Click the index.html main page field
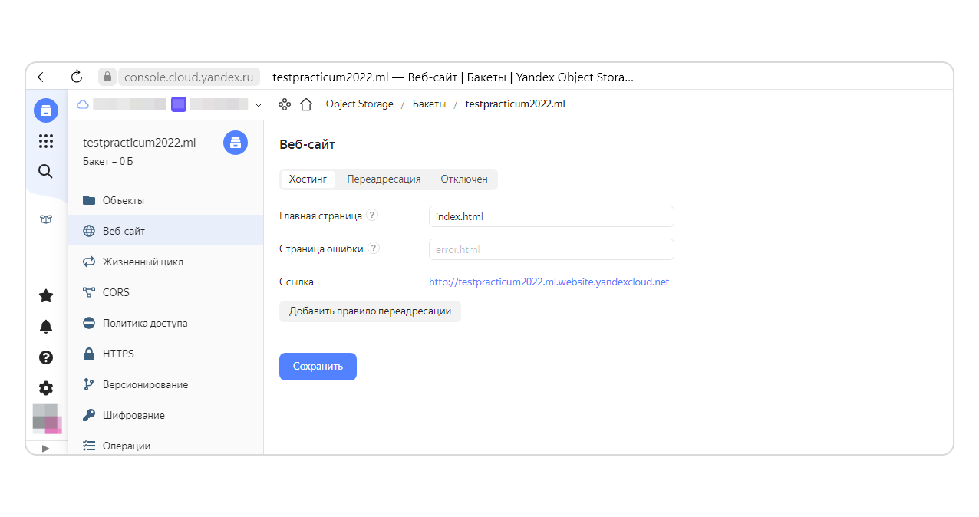Screen dimensions: 979x517 (551, 216)
